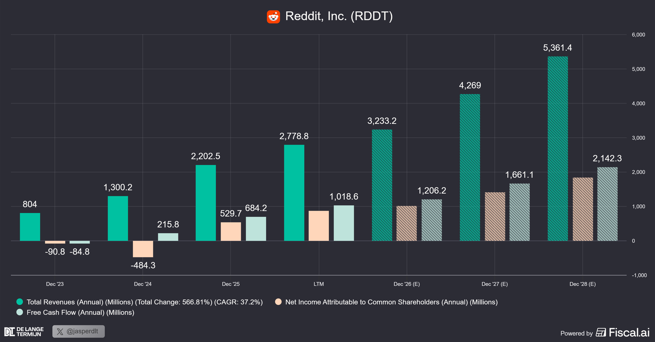This screenshot has width=655, height=342.
Task: Click the De Lange Termijn logo
Action: (x=24, y=332)
